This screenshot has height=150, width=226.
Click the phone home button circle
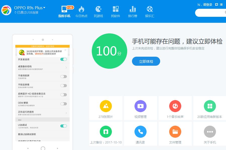point(43,148)
